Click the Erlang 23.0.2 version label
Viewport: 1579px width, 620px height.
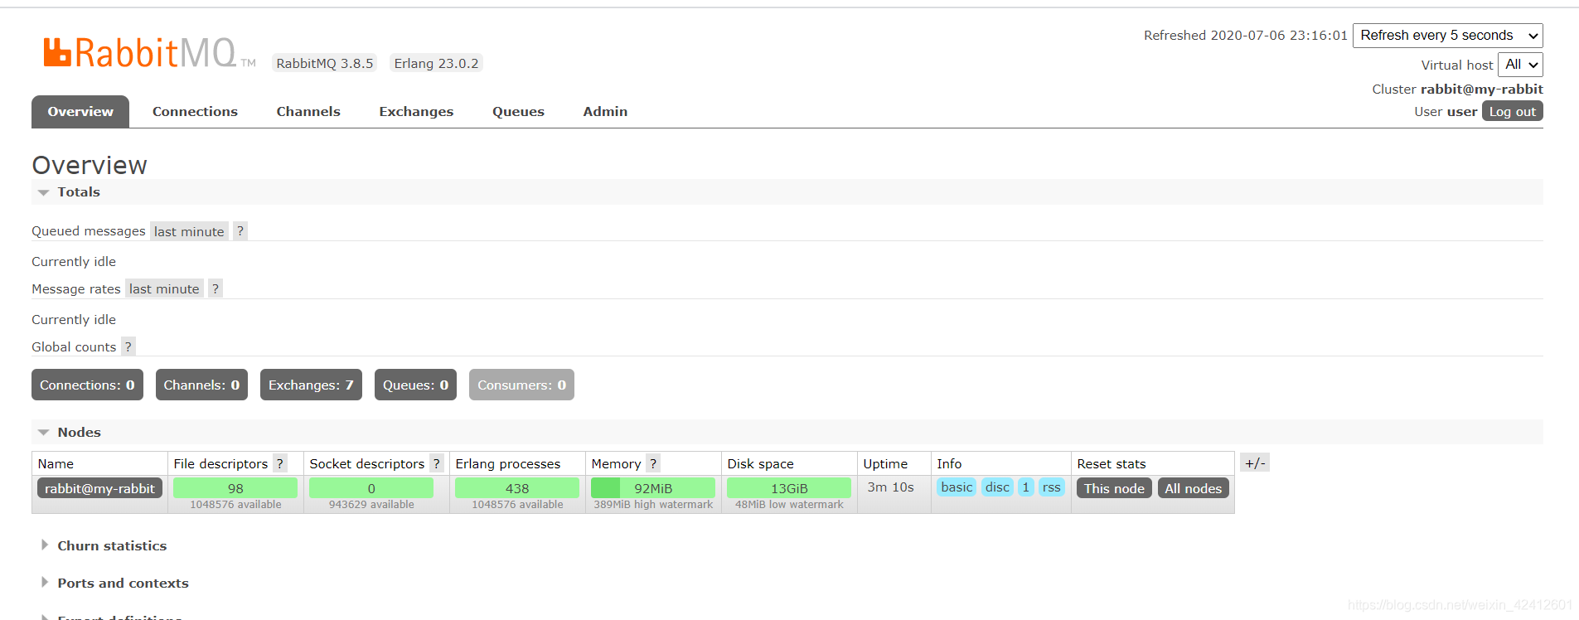tap(436, 63)
